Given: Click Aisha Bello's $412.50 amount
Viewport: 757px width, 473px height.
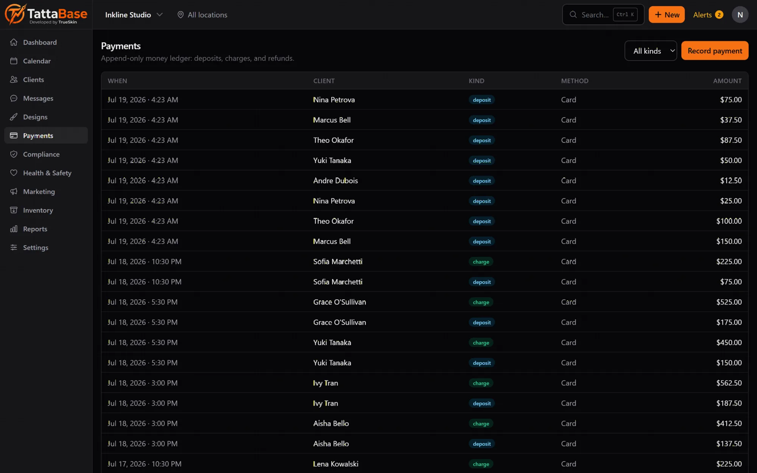Looking at the screenshot, I should click(729, 423).
